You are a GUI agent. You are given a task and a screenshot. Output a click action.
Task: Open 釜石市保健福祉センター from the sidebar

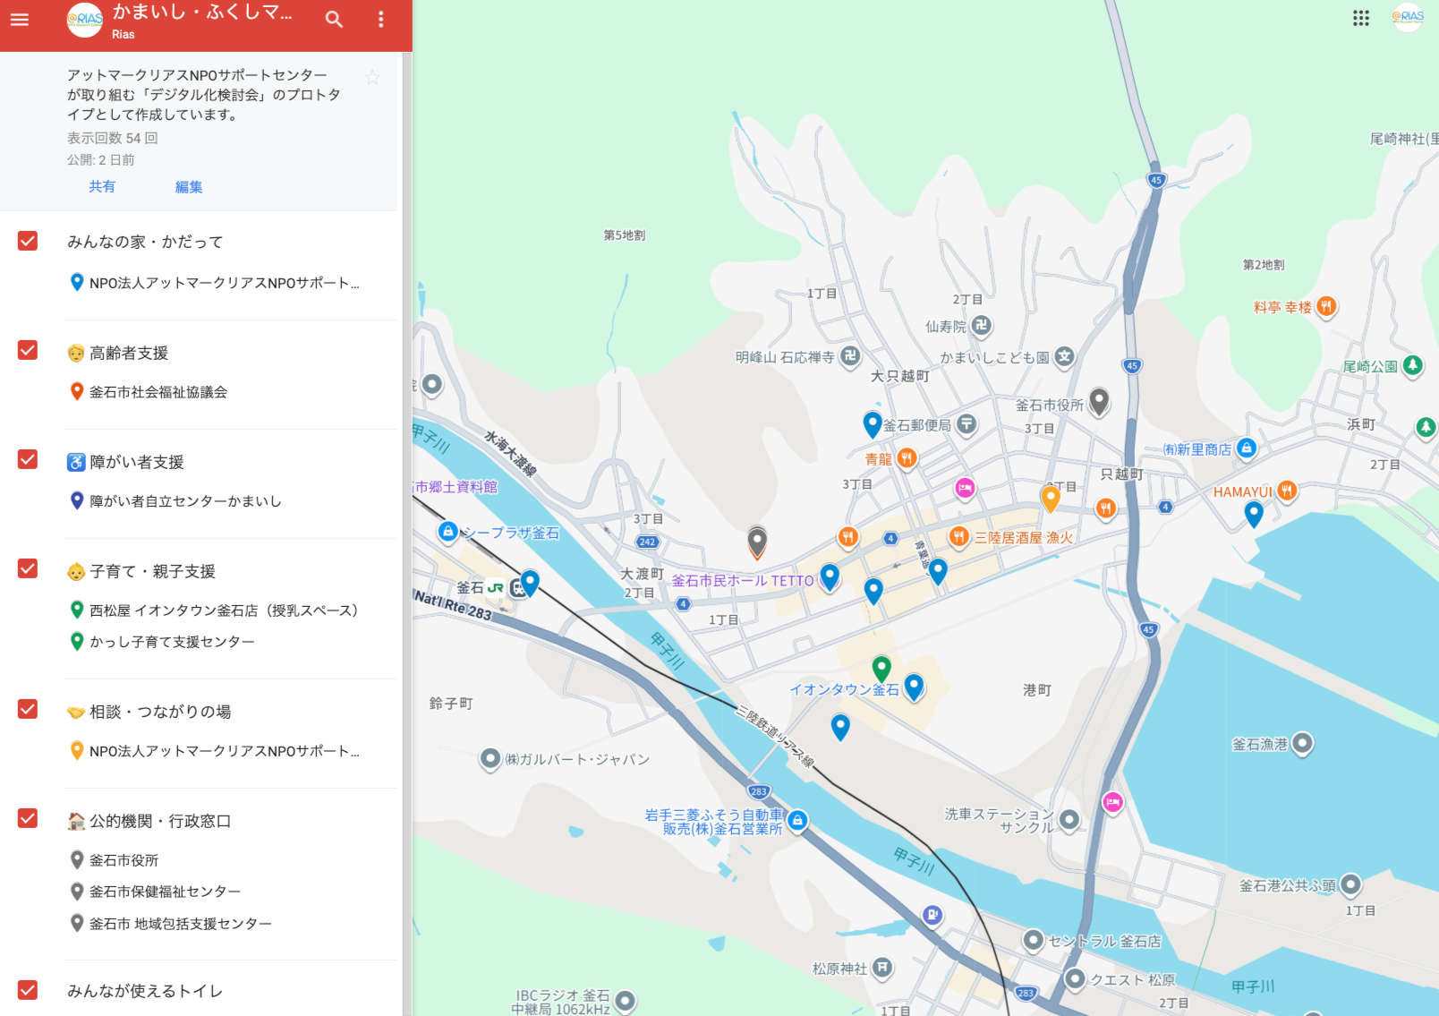point(165,892)
